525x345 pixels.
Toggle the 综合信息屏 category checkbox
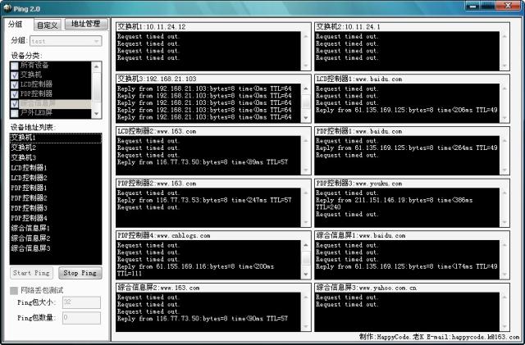click(15, 104)
